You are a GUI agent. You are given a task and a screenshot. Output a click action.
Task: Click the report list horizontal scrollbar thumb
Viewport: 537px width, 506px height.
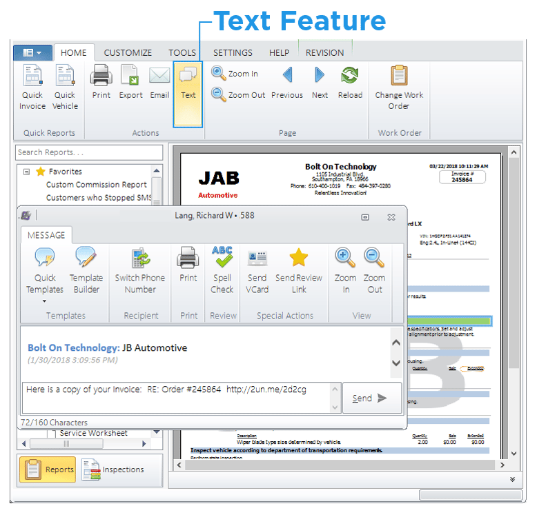66,444
